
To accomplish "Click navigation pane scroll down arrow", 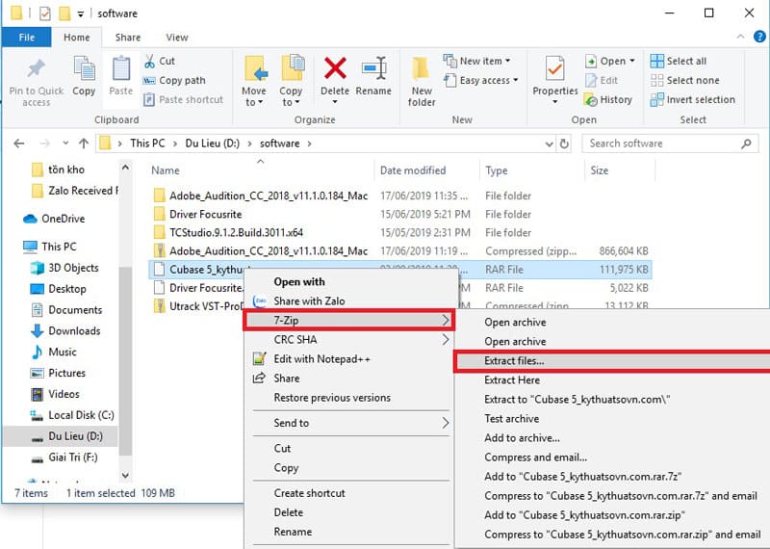I will pyautogui.click(x=125, y=475).
